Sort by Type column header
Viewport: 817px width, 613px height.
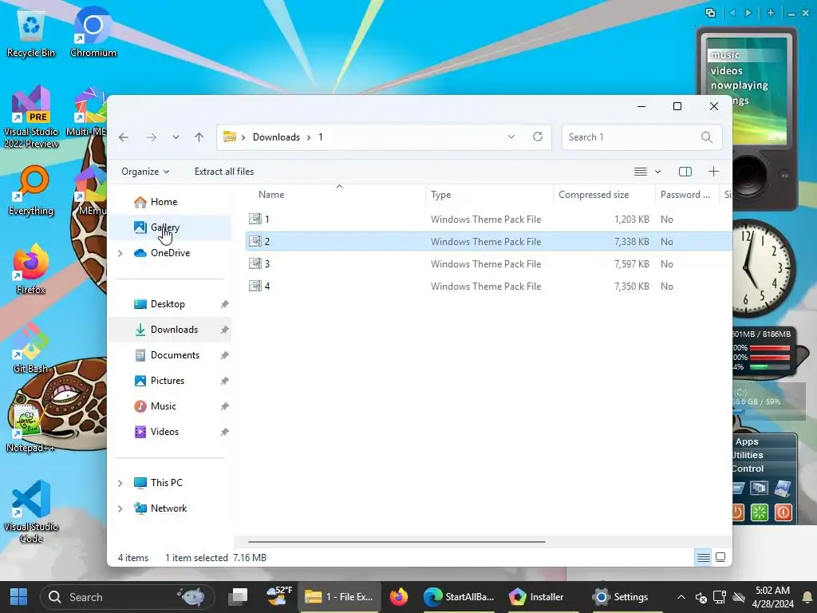pos(440,195)
